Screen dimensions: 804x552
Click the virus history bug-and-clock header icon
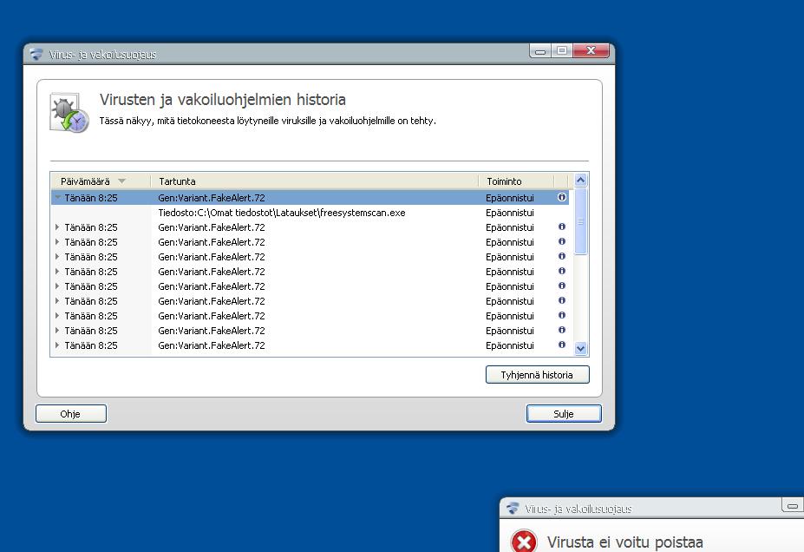click(69, 114)
